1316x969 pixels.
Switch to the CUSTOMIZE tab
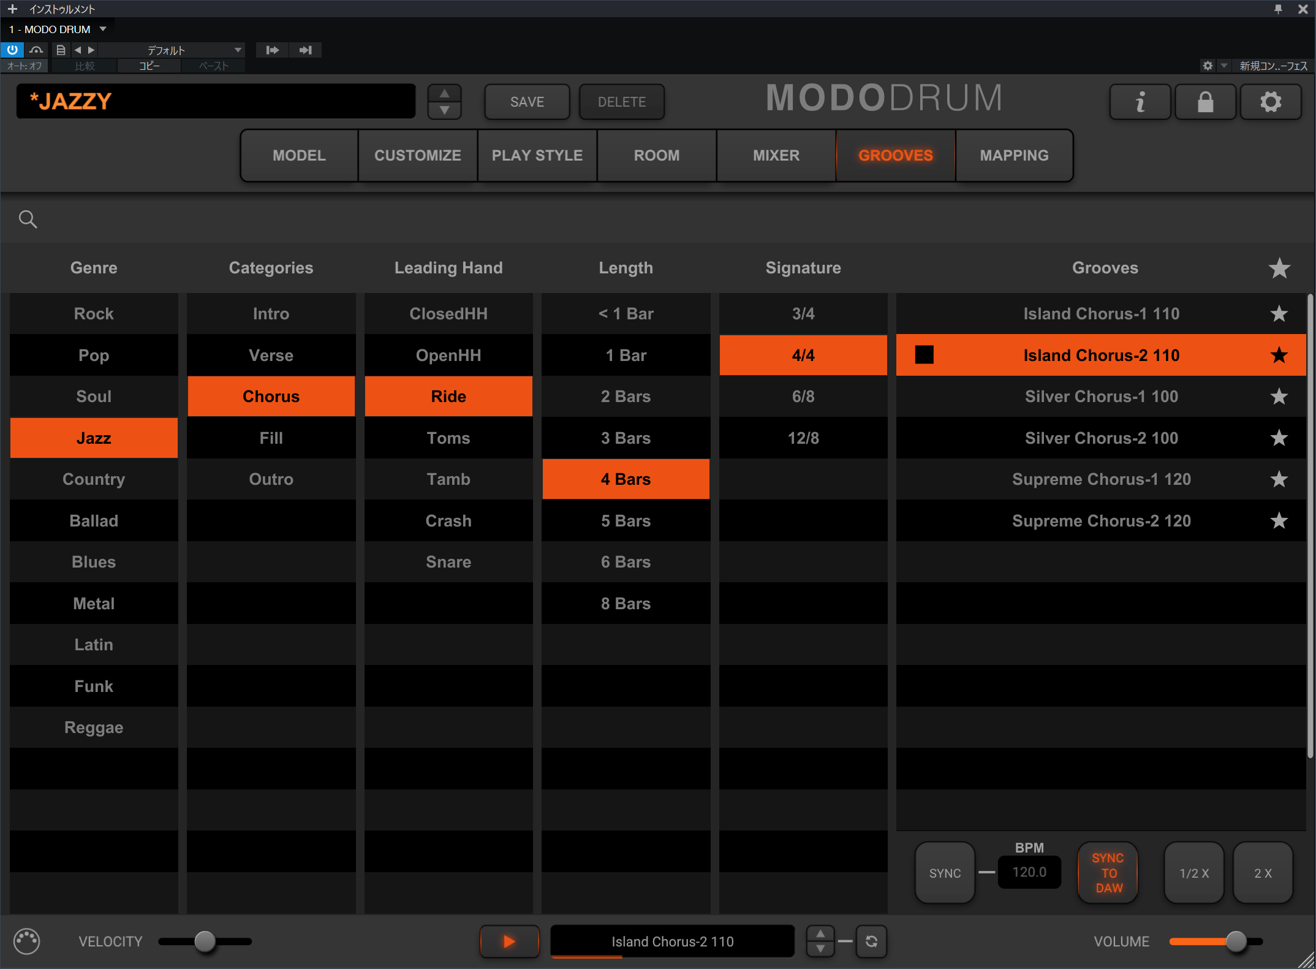click(x=418, y=155)
